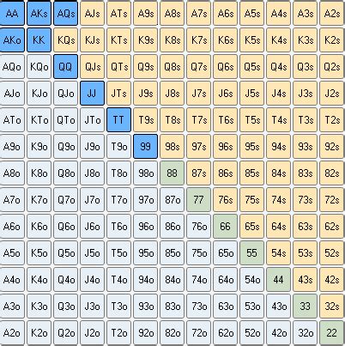
Task: Add JTs to the hand range
Action: [118, 93]
